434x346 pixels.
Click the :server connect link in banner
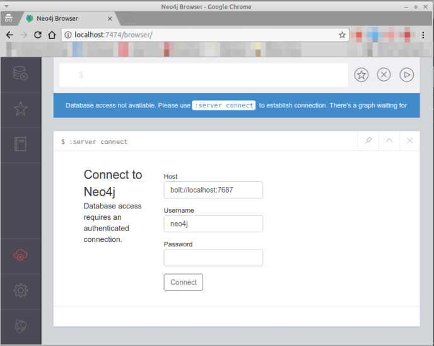click(x=224, y=105)
